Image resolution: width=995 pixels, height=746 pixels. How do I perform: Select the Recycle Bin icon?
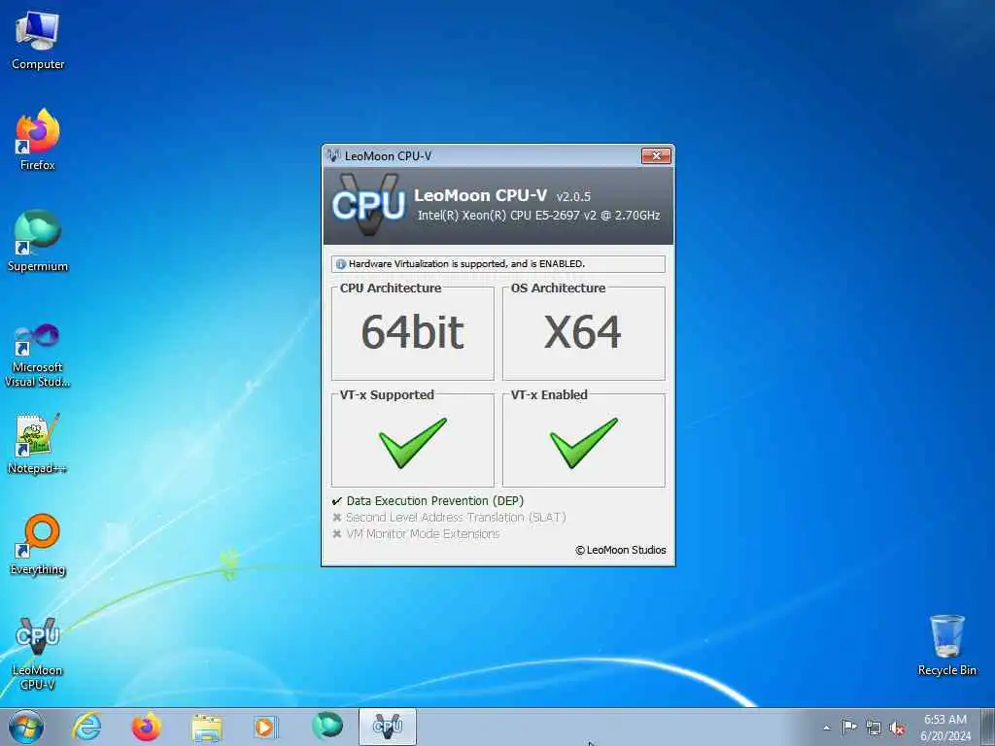(946, 645)
